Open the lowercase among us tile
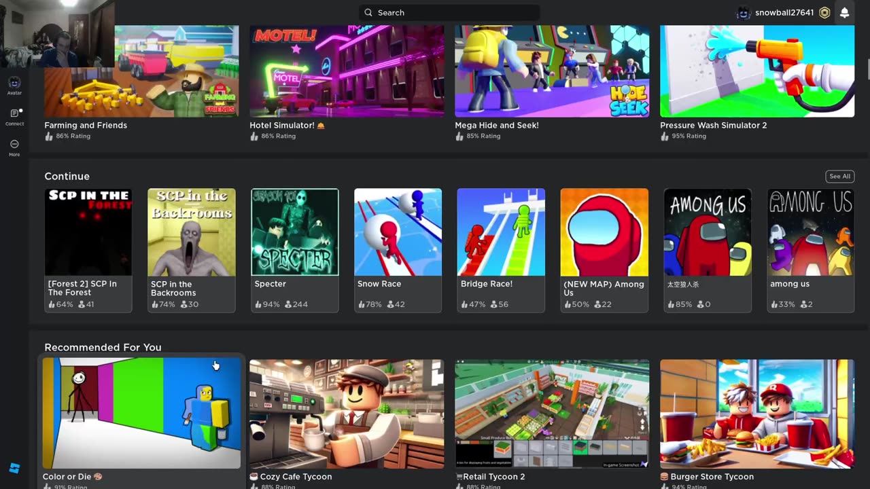The width and height of the screenshot is (870, 489). point(811,250)
